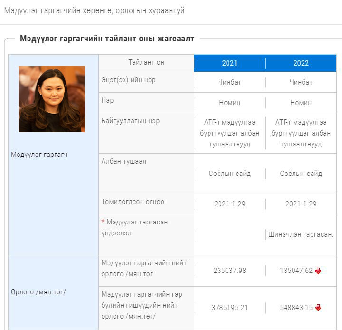This screenshot has width=342, height=330.
Task: Click the page title 'Мэдүүлэг гаргагчийн хөрөнгө, орлогын хураангуй'
Action: pos(94,10)
